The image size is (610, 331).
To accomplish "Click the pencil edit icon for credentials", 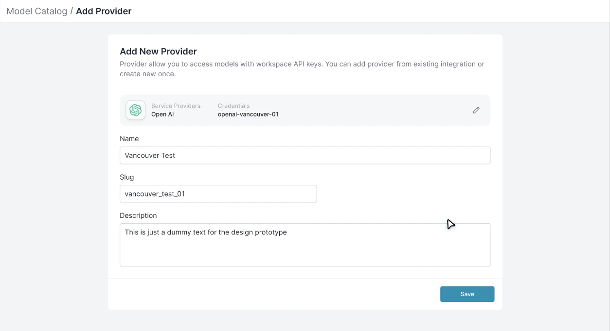I will [x=476, y=110].
